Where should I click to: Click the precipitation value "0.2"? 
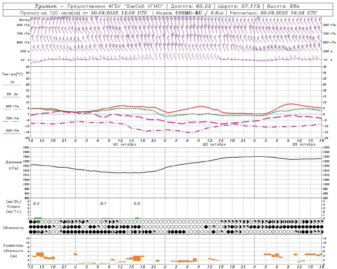tap(137, 204)
